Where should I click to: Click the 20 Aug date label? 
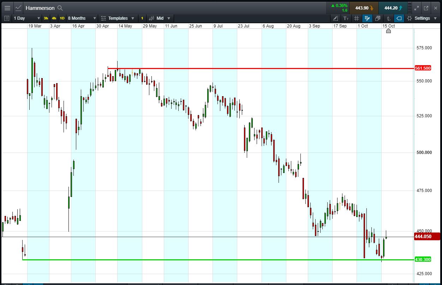(294, 26)
